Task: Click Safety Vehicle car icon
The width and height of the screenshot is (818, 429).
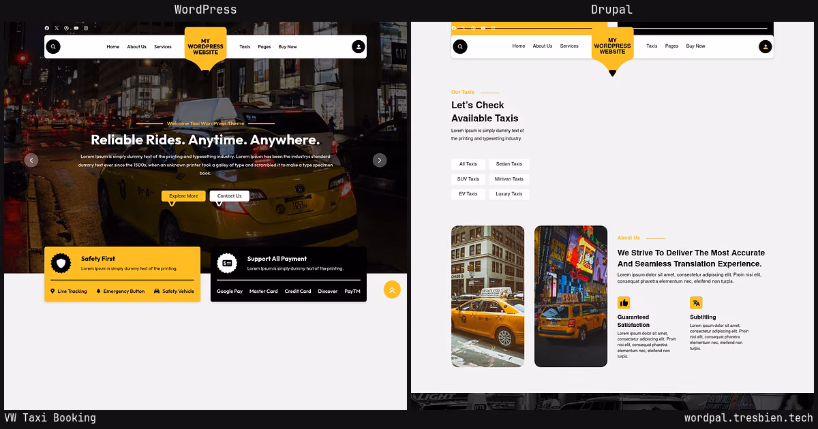Action: [x=157, y=291]
